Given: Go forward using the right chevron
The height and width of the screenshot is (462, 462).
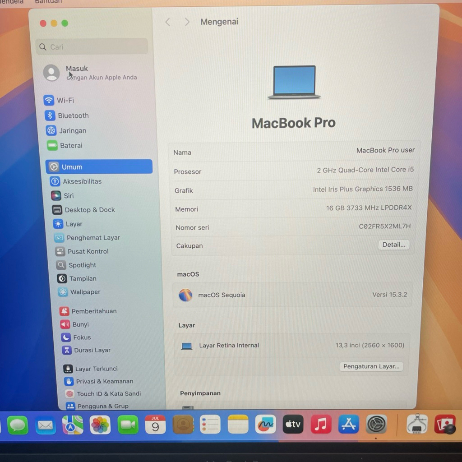Looking at the screenshot, I should pyautogui.click(x=187, y=22).
